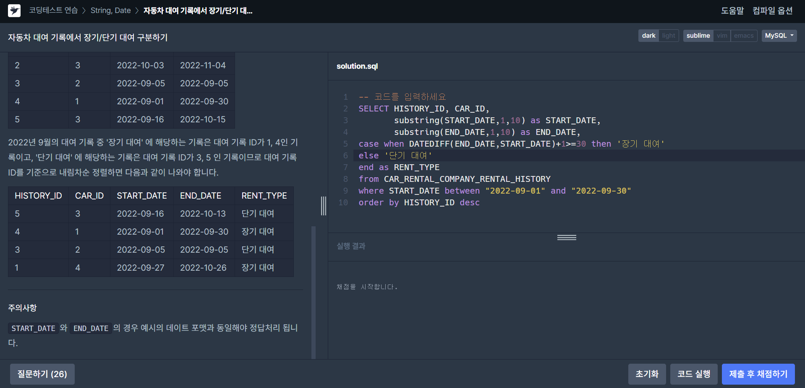The width and height of the screenshot is (805, 388).
Task: Click the problem description scrollbar
Action: coord(314,292)
